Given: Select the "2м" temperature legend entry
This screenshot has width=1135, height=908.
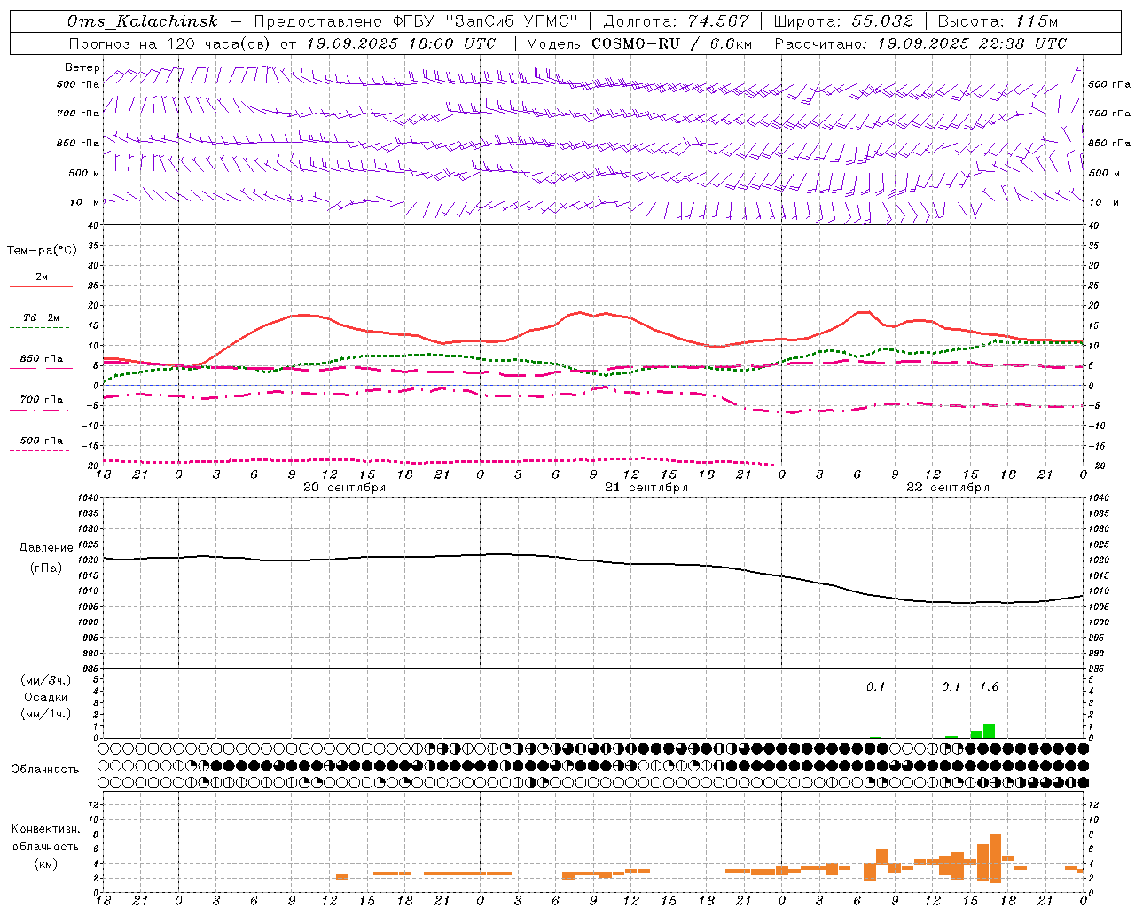Looking at the screenshot, I should point(42,278).
